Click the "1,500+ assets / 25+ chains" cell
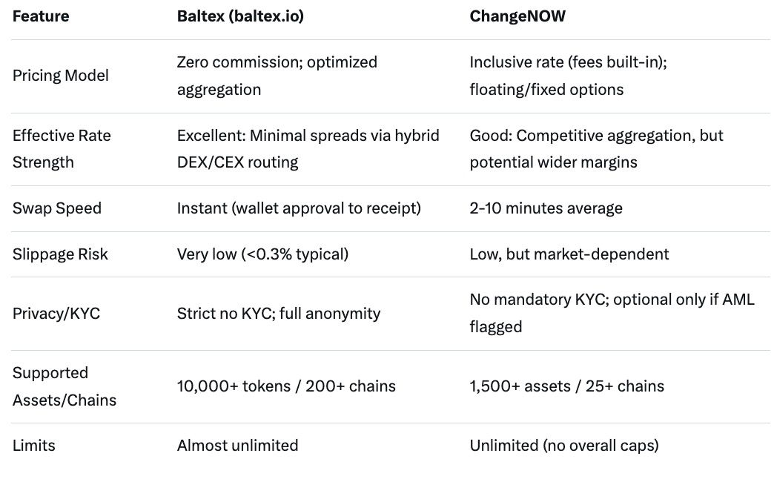Viewport: 774px width, 482px height. point(566,386)
